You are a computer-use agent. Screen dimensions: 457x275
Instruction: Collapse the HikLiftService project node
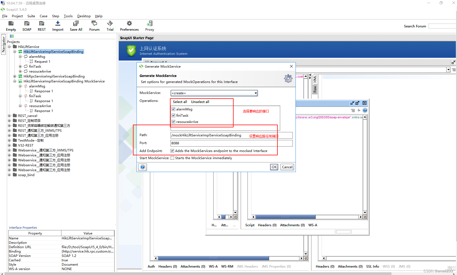[9, 47]
